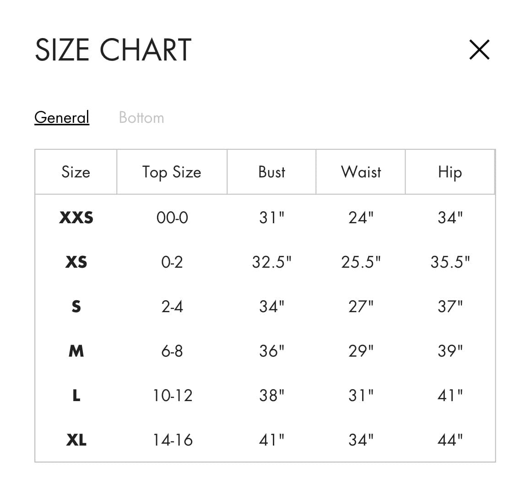Select the M size row label

76,351
